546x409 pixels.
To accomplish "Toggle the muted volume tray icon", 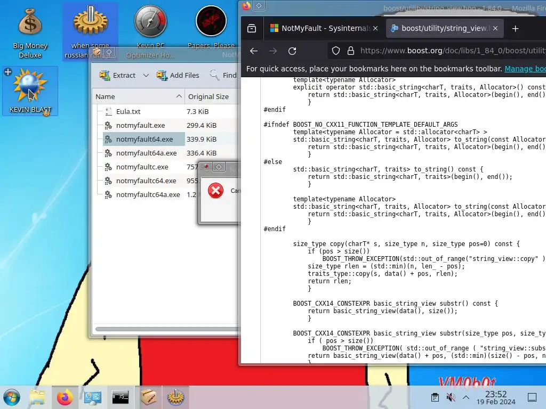I will click(x=451, y=397).
